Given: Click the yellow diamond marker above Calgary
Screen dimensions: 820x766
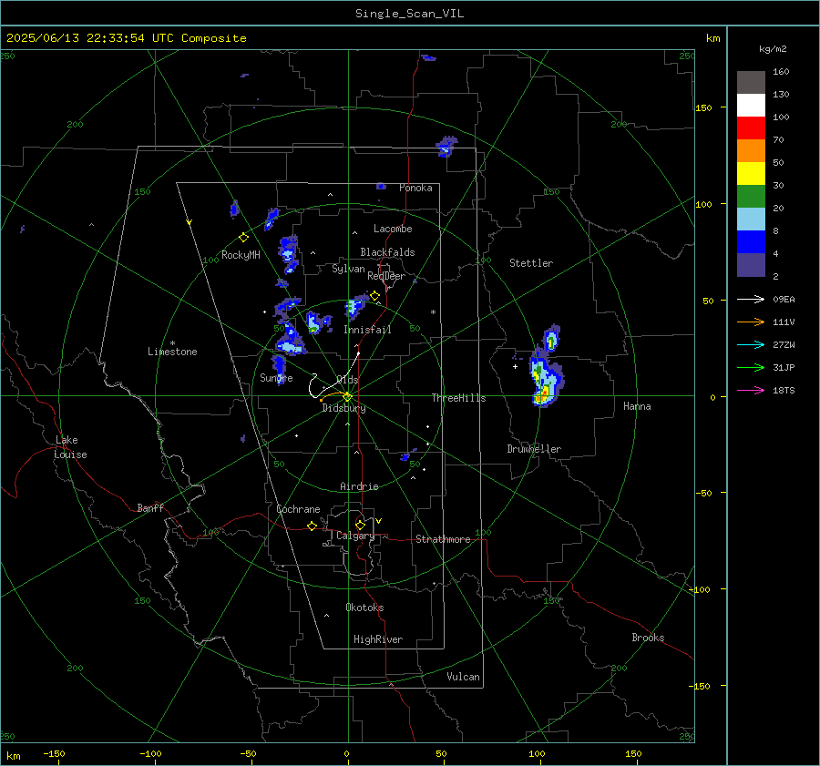Looking at the screenshot, I should pos(360,525).
